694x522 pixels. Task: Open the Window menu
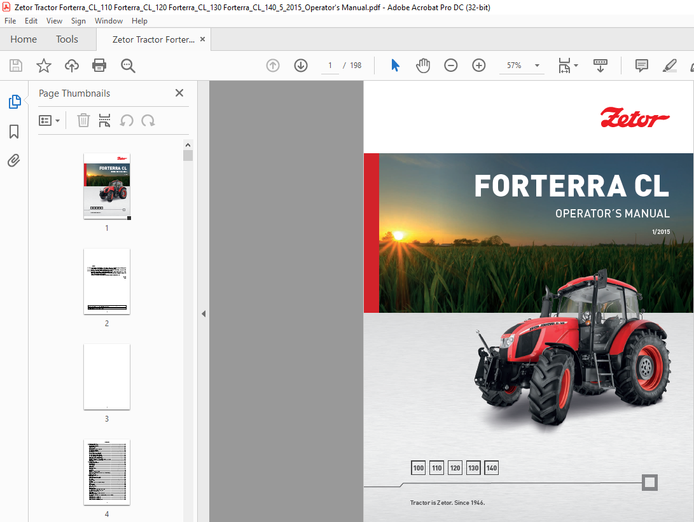click(109, 21)
